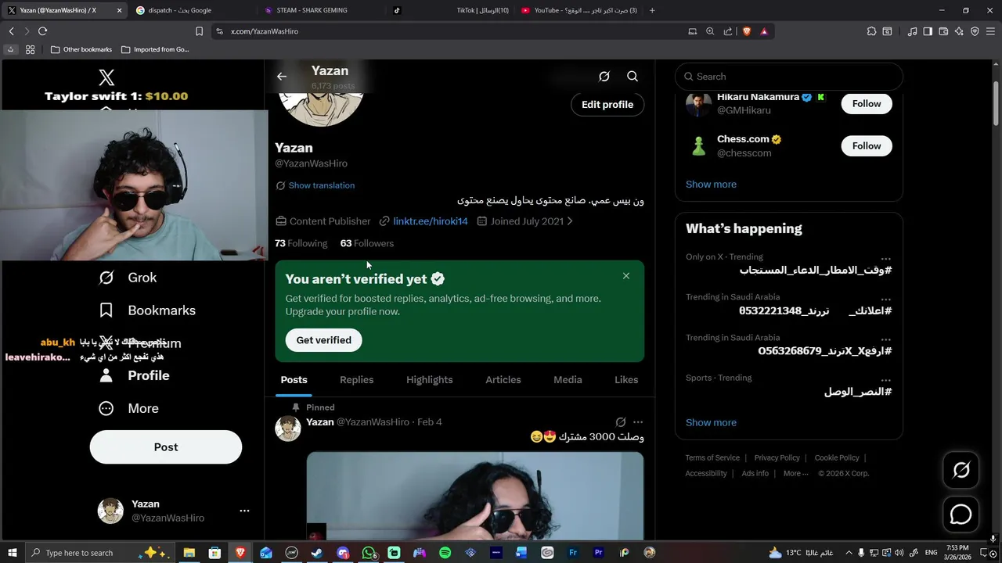Open File Explorer from the taskbar
This screenshot has width=1002, height=563.
(189, 553)
